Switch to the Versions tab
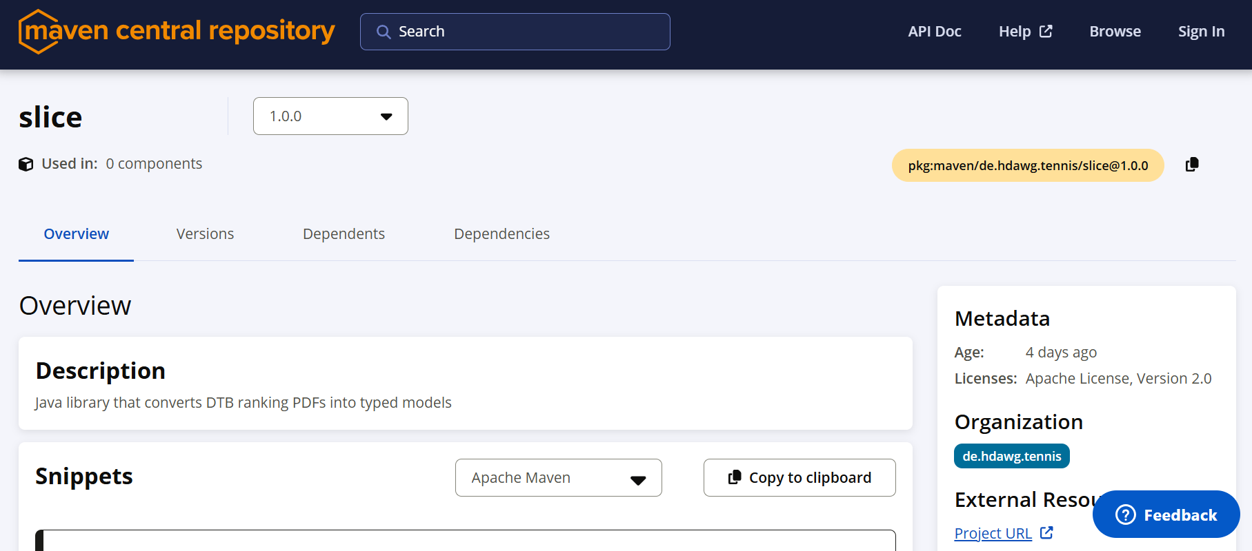 click(x=205, y=234)
